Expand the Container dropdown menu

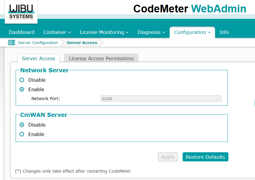(x=57, y=32)
